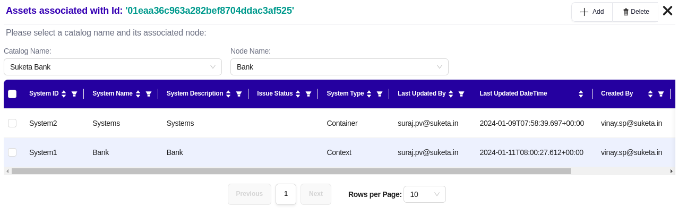Click the scrollbar's right arrow
The width and height of the screenshot is (678, 215).
pos(672,171)
